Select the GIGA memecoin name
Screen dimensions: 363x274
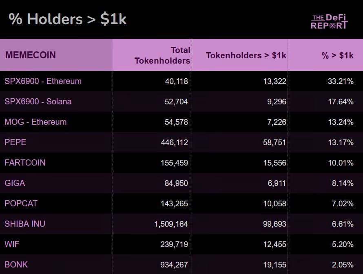point(15,183)
